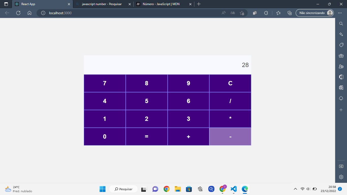This screenshot has width=347, height=195.
Task: Open the Extensions puzzle-piece icon
Action: tap(266, 13)
